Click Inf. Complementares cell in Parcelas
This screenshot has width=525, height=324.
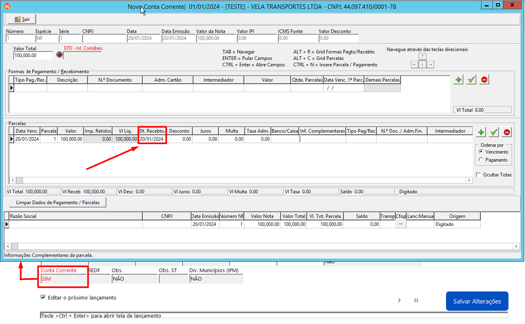point(322,139)
